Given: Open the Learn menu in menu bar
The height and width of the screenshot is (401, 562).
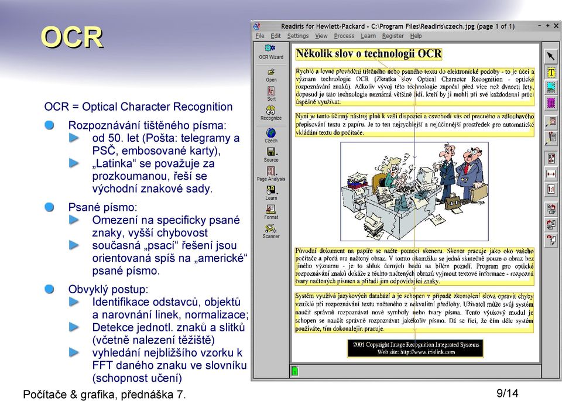Looking at the screenshot, I should click(368, 36).
